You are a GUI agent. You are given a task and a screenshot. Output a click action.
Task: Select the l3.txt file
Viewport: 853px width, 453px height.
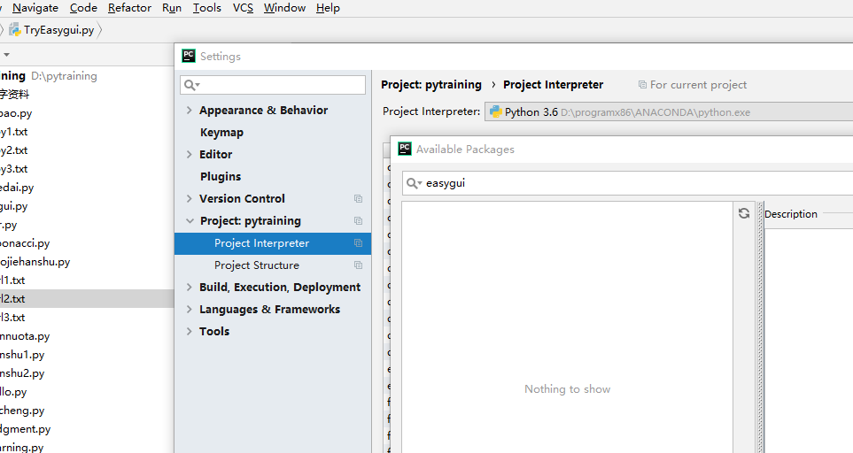(x=12, y=318)
